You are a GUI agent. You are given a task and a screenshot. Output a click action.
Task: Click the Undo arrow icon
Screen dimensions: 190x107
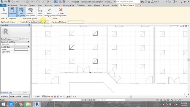click(x=17, y=1)
